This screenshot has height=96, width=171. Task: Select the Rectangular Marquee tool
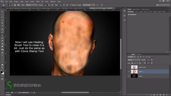[x=2, y=14]
